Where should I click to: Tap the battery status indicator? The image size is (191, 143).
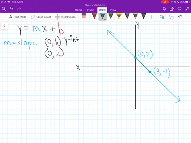tap(185, 2)
